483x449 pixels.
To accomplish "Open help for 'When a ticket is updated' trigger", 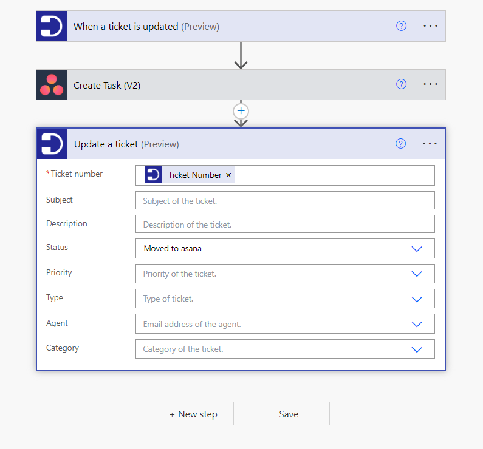I will click(x=401, y=26).
